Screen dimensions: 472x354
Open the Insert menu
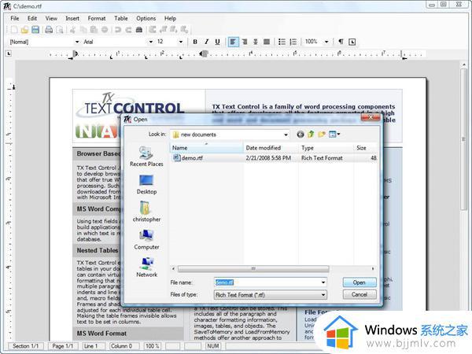tap(72, 18)
